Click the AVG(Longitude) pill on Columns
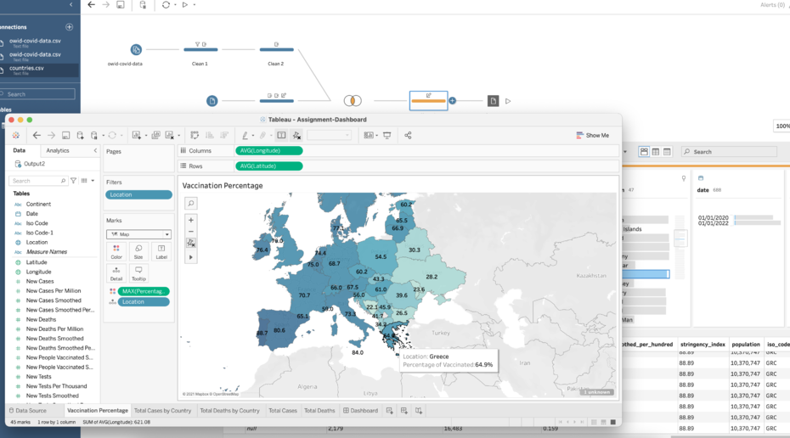Screen dimensions: 790x438 click(268, 150)
